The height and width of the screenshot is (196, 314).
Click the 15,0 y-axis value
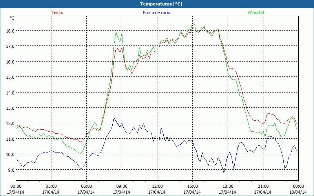click(x=11, y=77)
